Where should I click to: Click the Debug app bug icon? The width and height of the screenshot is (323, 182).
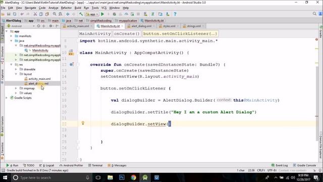[115, 14]
